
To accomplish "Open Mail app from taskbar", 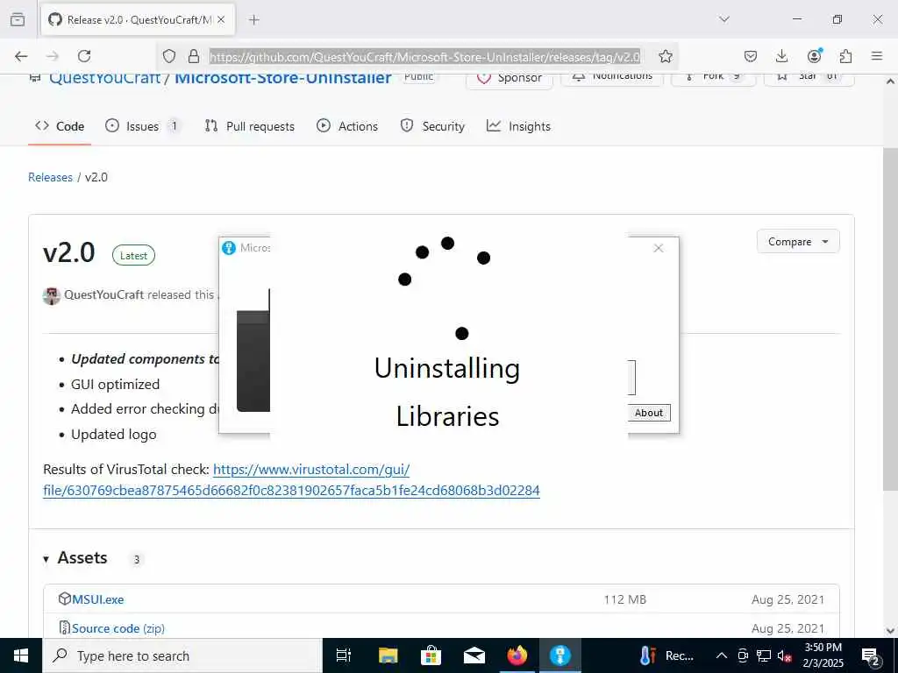I will coord(474,655).
